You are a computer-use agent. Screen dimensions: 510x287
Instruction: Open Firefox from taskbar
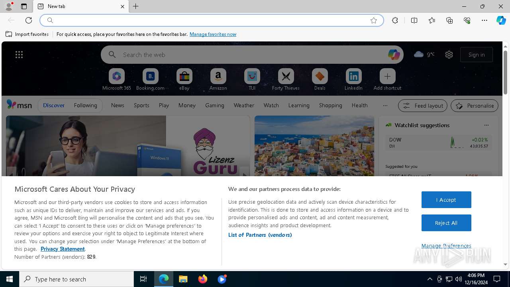(x=203, y=279)
